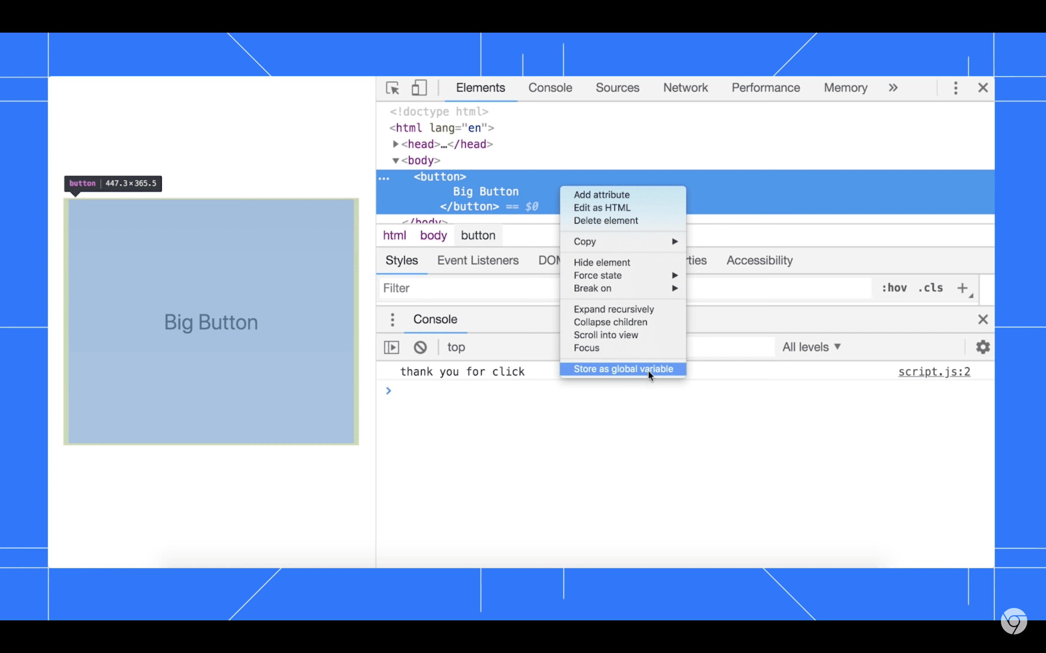
Task: Click the body breadcrumb element
Action: click(434, 235)
